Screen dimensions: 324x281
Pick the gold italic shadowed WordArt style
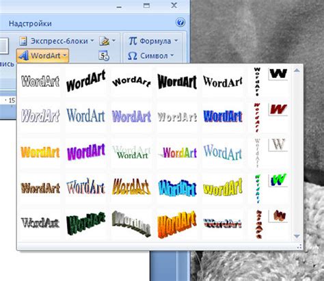[131, 187]
